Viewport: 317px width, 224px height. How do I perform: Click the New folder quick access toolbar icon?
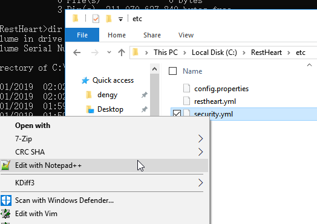pos(108,19)
